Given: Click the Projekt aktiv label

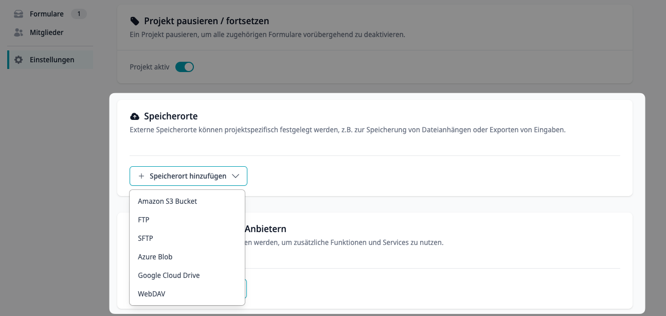Looking at the screenshot, I should 149,67.
